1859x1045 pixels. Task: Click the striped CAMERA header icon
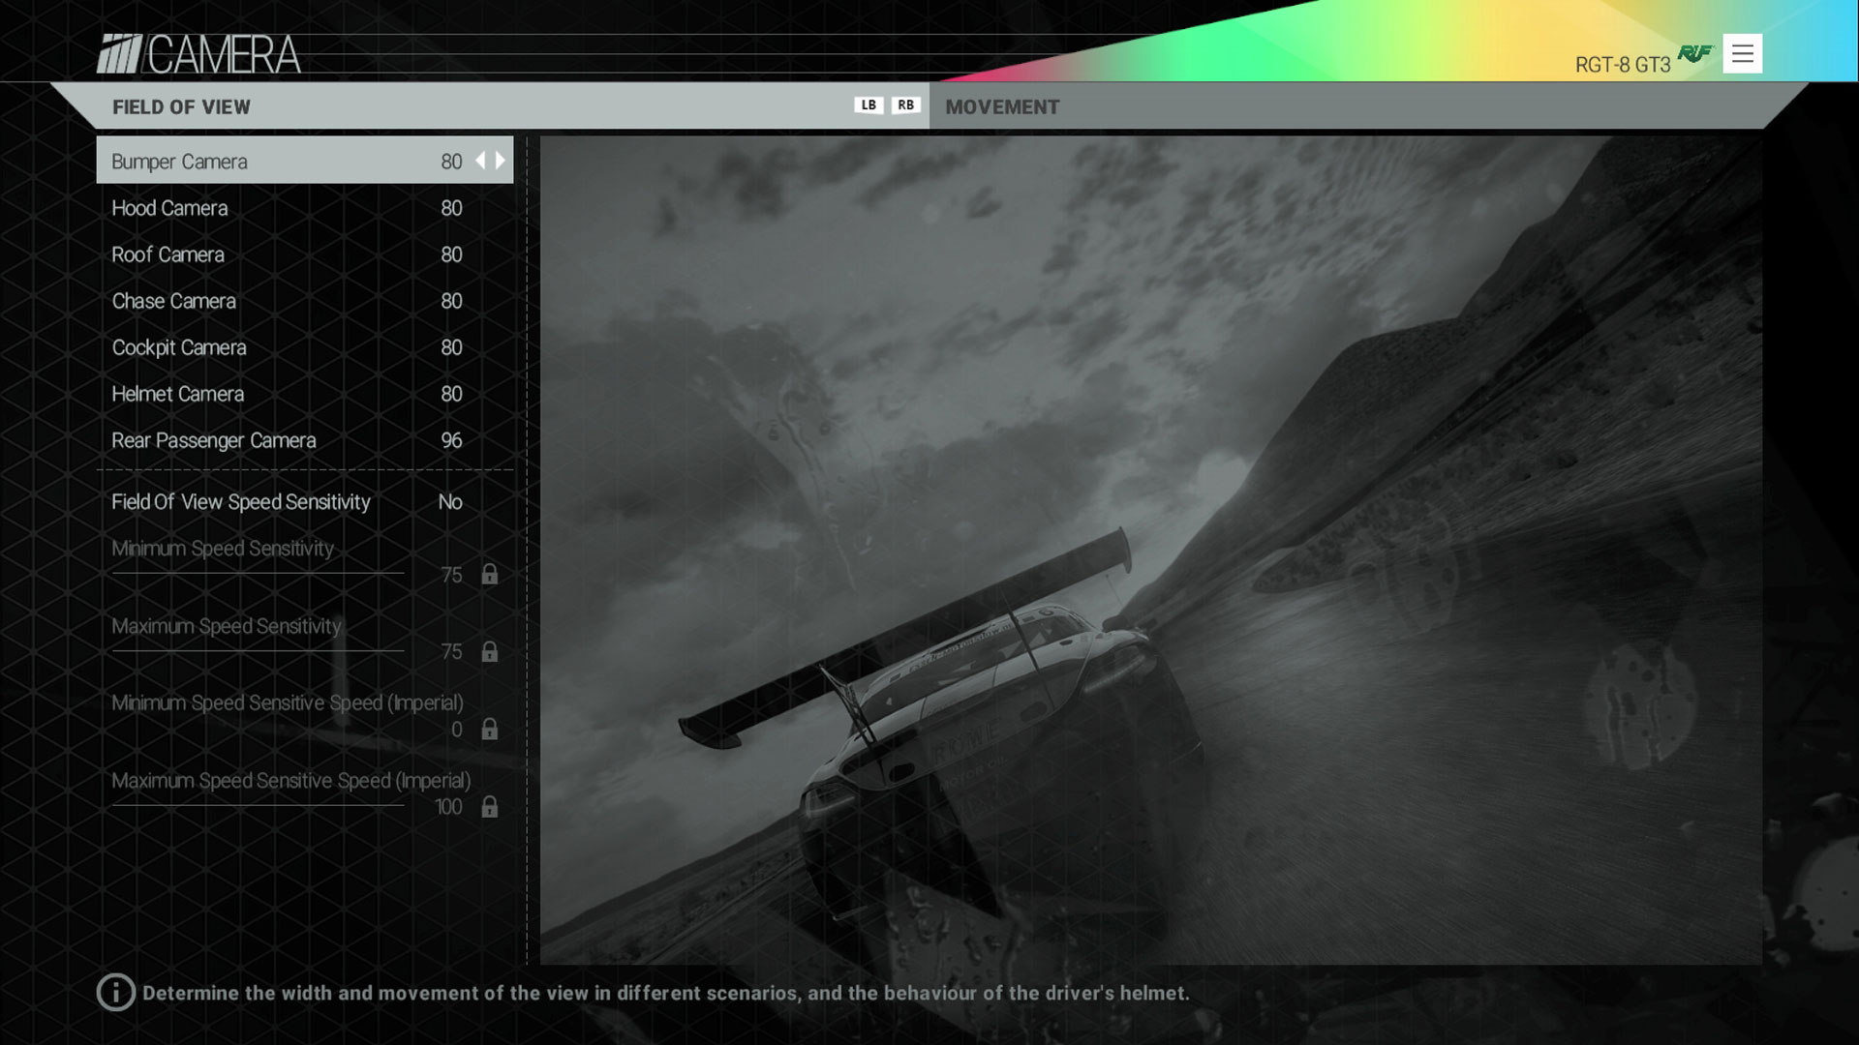(x=119, y=53)
